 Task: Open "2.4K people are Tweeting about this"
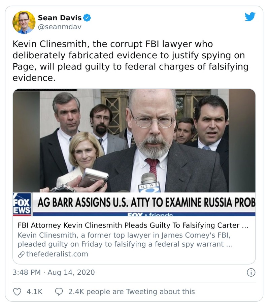[131, 291]
